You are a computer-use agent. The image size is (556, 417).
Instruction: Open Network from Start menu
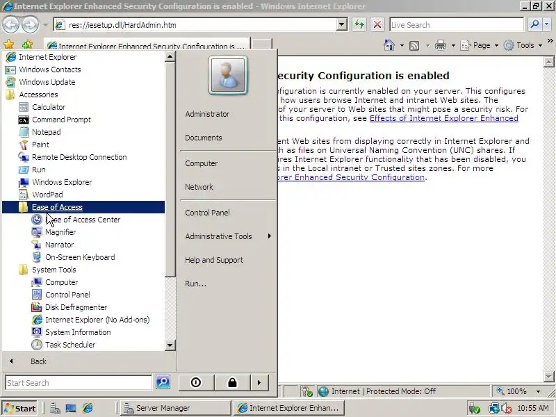point(199,187)
